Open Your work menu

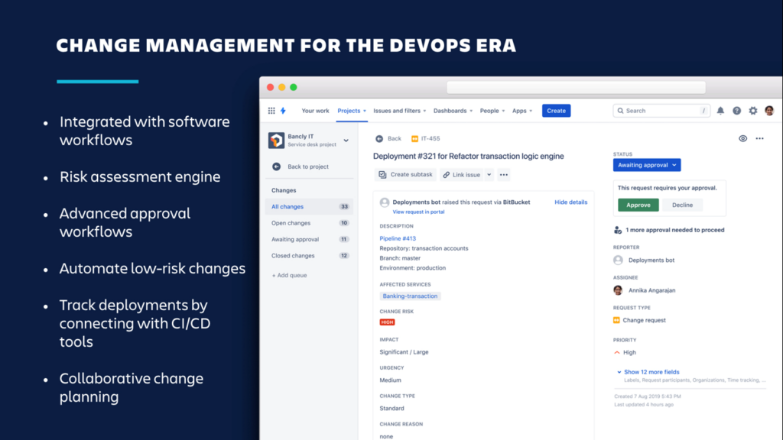pyautogui.click(x=315, y=111)
